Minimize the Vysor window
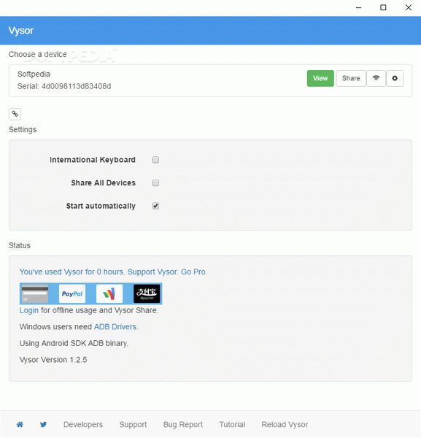The width and height of the screenshot is (421, 438). pyautogui.click(x=359, y=8)
